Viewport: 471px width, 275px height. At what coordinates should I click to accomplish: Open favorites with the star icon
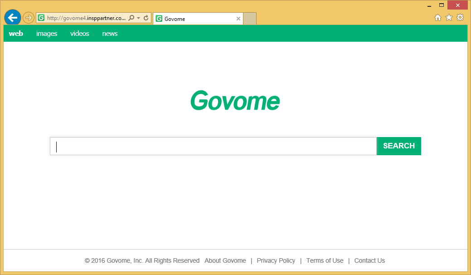tap(449, 17)
